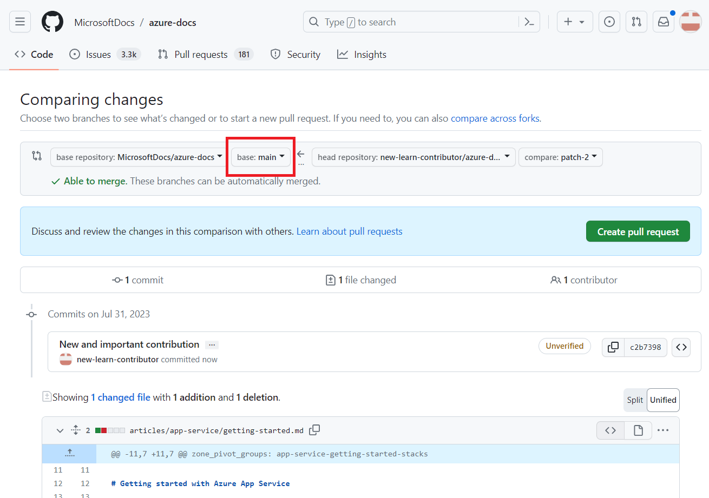Click the Create pull request button
The height and width of the screenshot is (498, 709).
click(638, 231)
